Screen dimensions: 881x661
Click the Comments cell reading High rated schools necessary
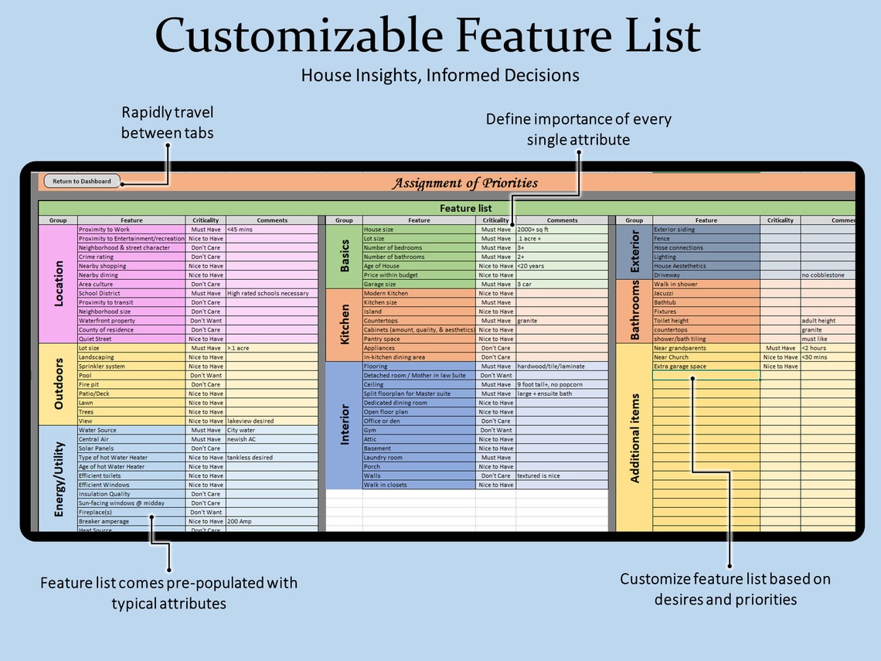click(x=272, y=293)
